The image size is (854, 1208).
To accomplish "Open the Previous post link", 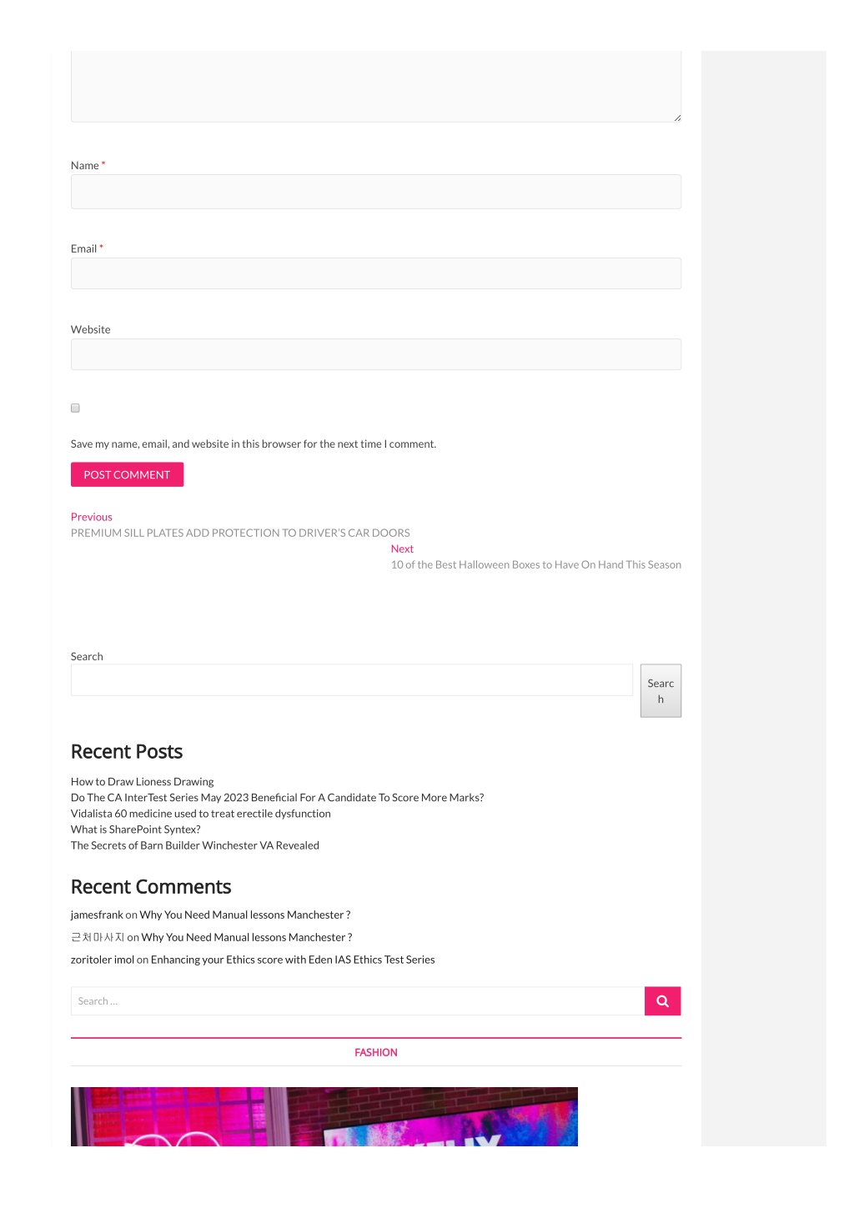I will point(92,517).
